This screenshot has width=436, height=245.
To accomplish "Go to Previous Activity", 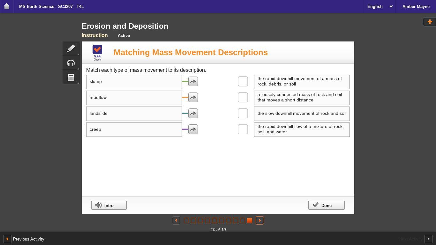I will tap(24, 239).
